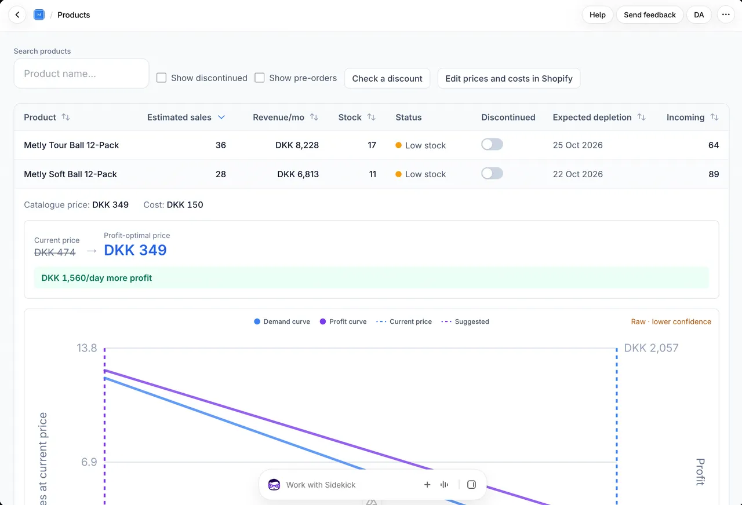Click Raw · lower confidence label
This screenshot has height=505, width=742.
click(671, 321)
